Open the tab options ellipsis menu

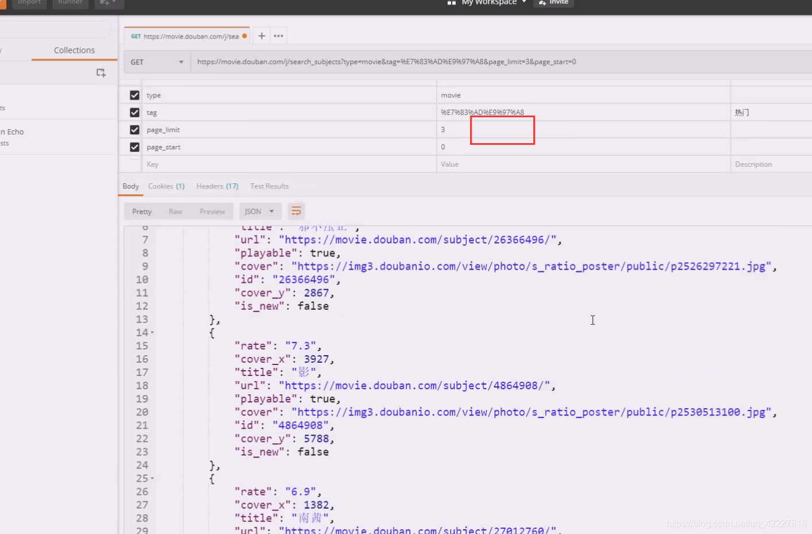(279, 36)
